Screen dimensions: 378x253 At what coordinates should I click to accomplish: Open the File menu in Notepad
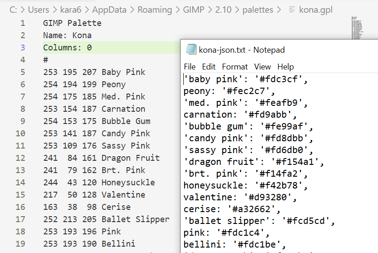(x=190, y=67)
